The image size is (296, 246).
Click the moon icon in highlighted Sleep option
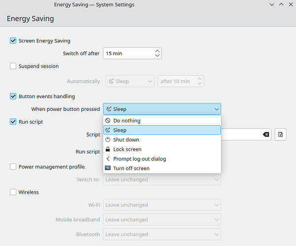tap(108, 130)
